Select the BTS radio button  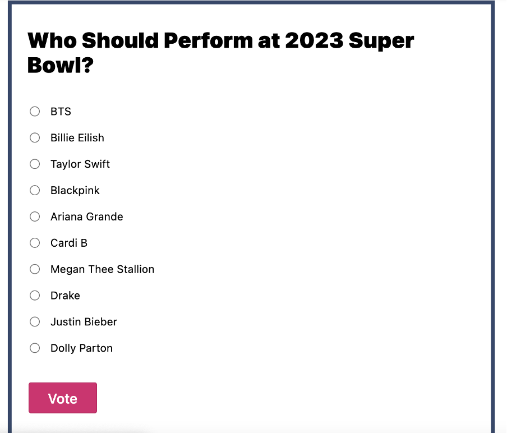tap(35, 112)
